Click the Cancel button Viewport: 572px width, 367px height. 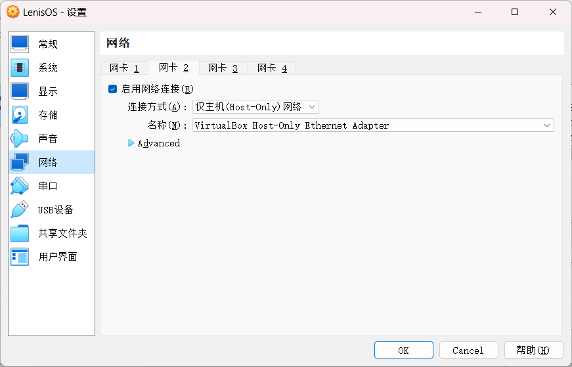tap(468, 350)
